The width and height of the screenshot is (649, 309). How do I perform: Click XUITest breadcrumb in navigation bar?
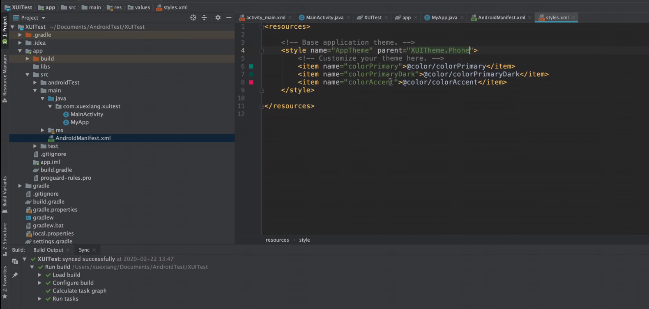(x=22, y=7)
